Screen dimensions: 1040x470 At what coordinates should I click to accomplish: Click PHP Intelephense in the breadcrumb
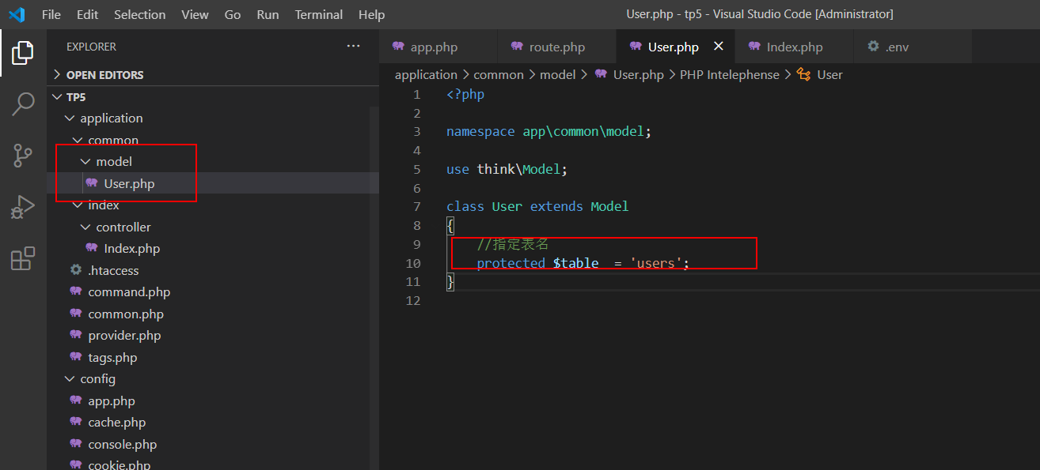(x=730, y=74)
